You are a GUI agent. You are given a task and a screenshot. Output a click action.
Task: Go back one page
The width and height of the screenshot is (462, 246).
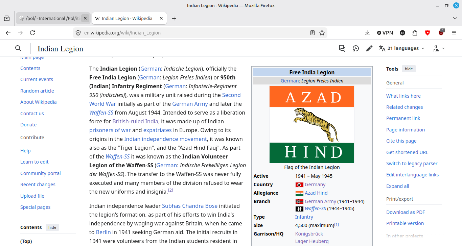(8, 33)
